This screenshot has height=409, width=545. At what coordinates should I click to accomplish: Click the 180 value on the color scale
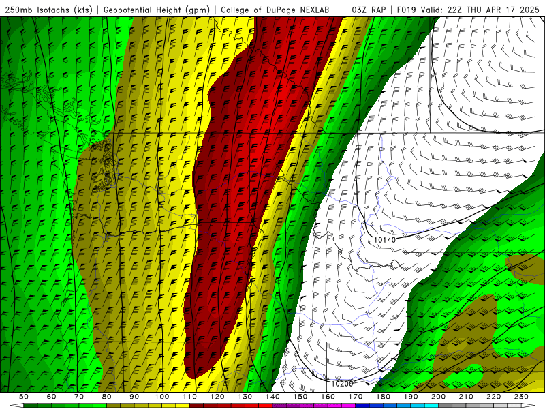click(383, 397)
